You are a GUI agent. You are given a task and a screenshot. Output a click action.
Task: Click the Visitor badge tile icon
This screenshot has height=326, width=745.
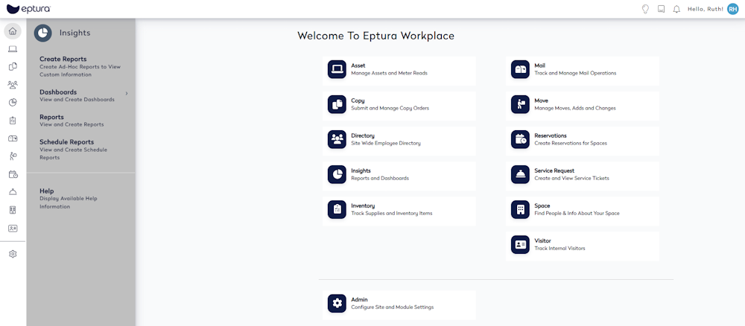tap(520, 244)
